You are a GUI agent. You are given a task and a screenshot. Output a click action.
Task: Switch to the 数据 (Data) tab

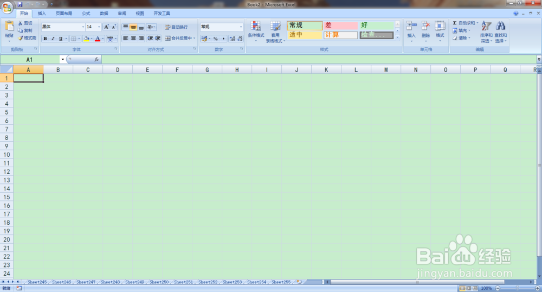(x=104, y=14)
